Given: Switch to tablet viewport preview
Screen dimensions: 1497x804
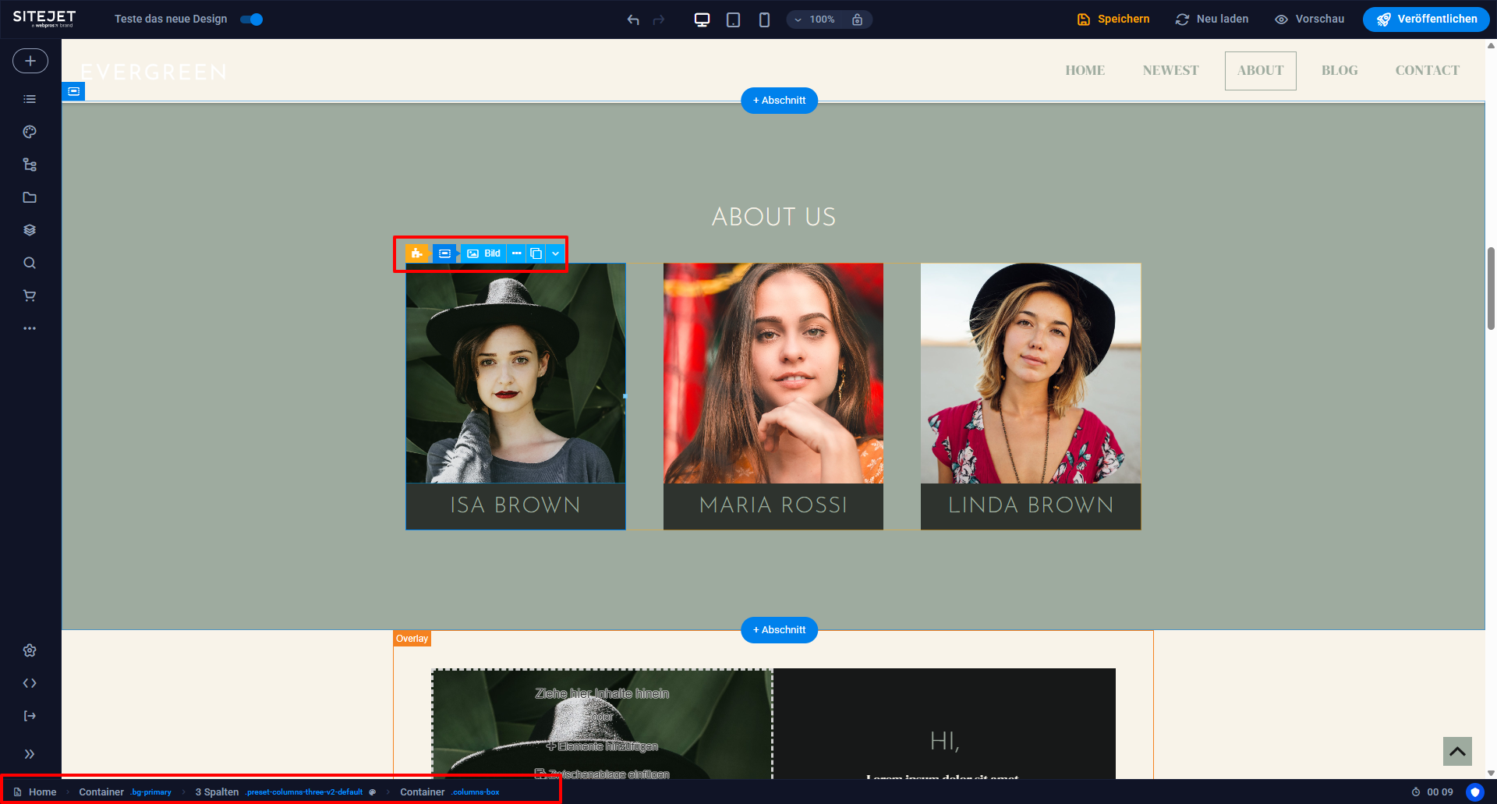Looking at the screenshot, I should [x=733, y=19].
